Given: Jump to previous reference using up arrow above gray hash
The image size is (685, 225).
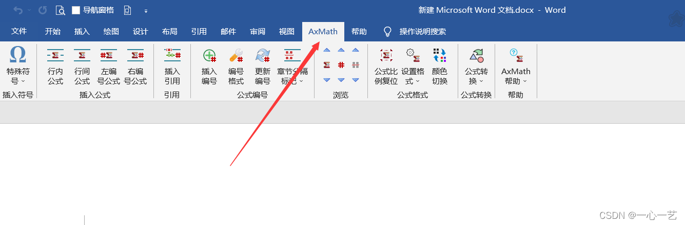Looking at the screenshot, I should tap(356, 50).
